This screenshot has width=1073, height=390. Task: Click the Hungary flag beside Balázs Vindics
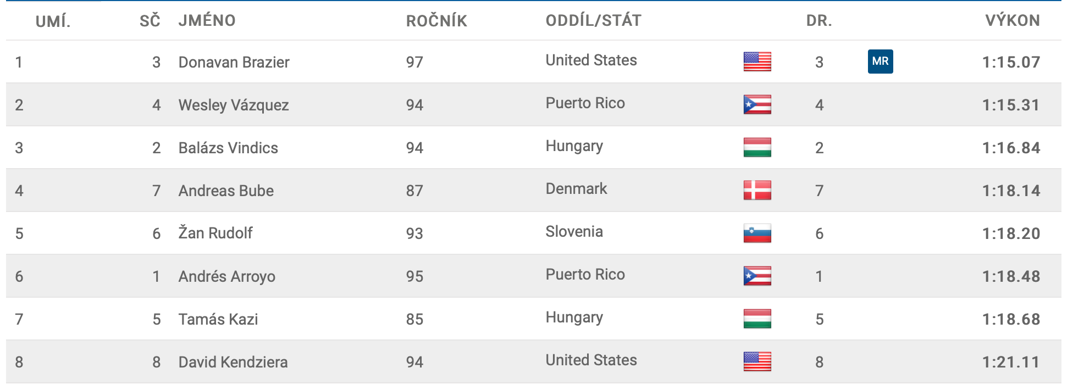coord(757,147)
